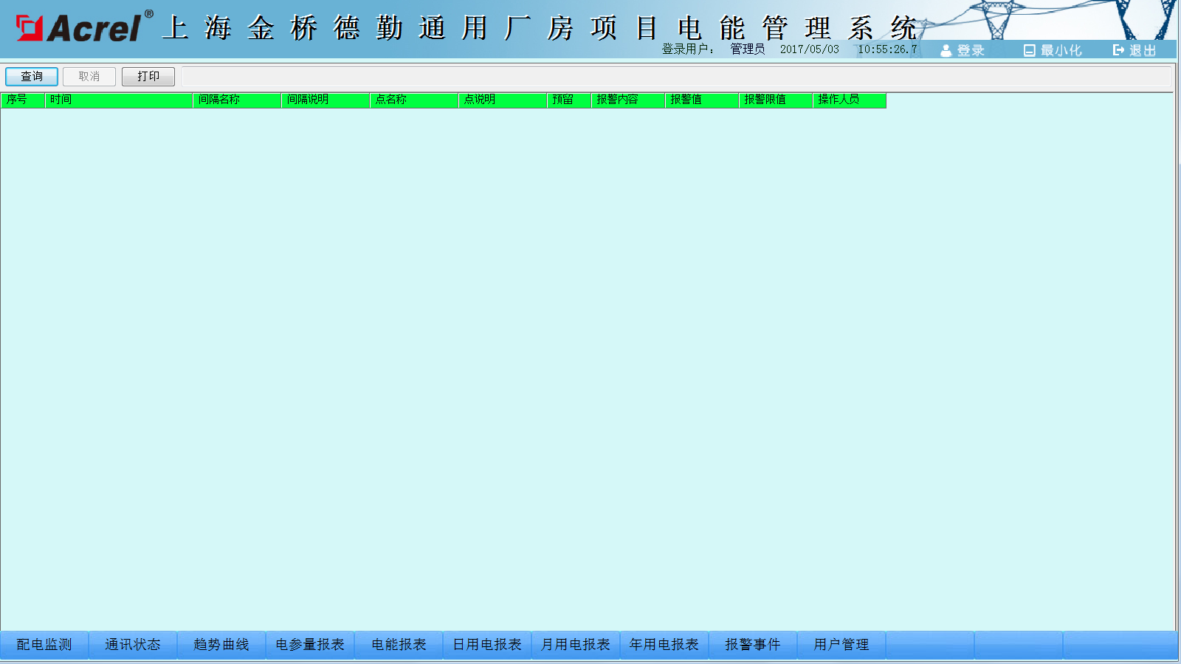Viewport: 1181px width, 664px height.
Task: Click the 时间 column header
Action: click(118, 100)
